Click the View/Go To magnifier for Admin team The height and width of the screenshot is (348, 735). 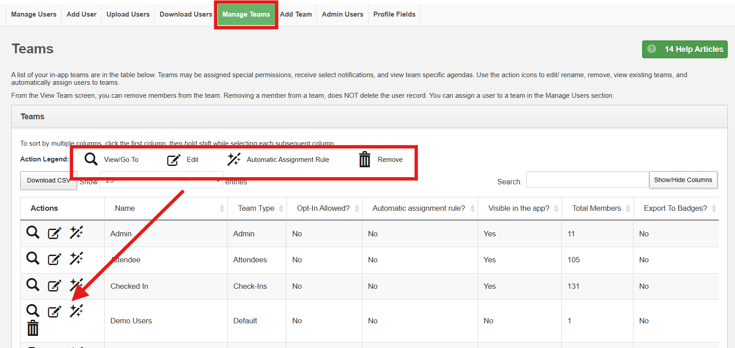click(33, 232)
